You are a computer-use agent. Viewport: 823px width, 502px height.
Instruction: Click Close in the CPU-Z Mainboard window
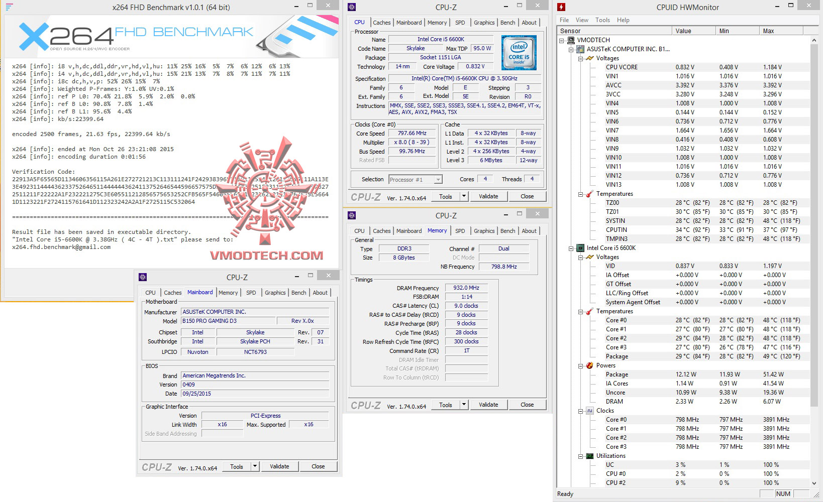point(318,466)
